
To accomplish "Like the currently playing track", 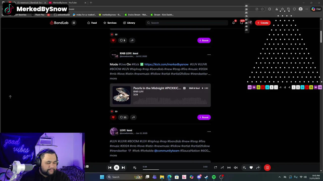I will click(x=251, y=168).
